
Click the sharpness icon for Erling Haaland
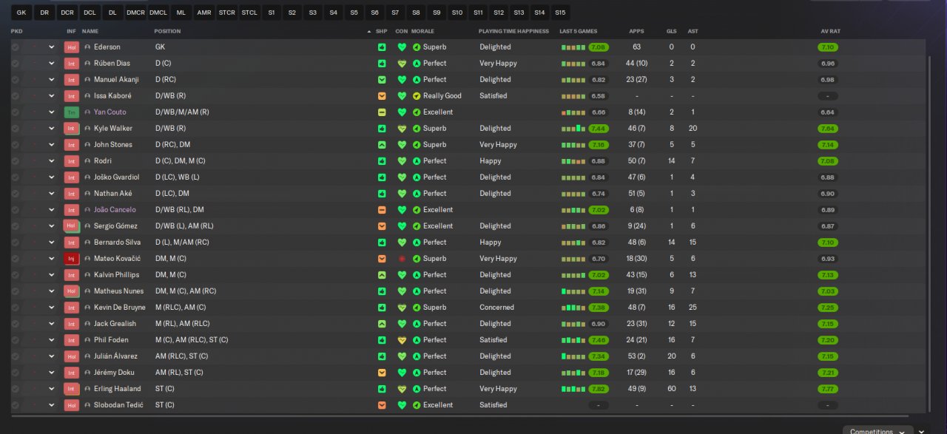382,389
